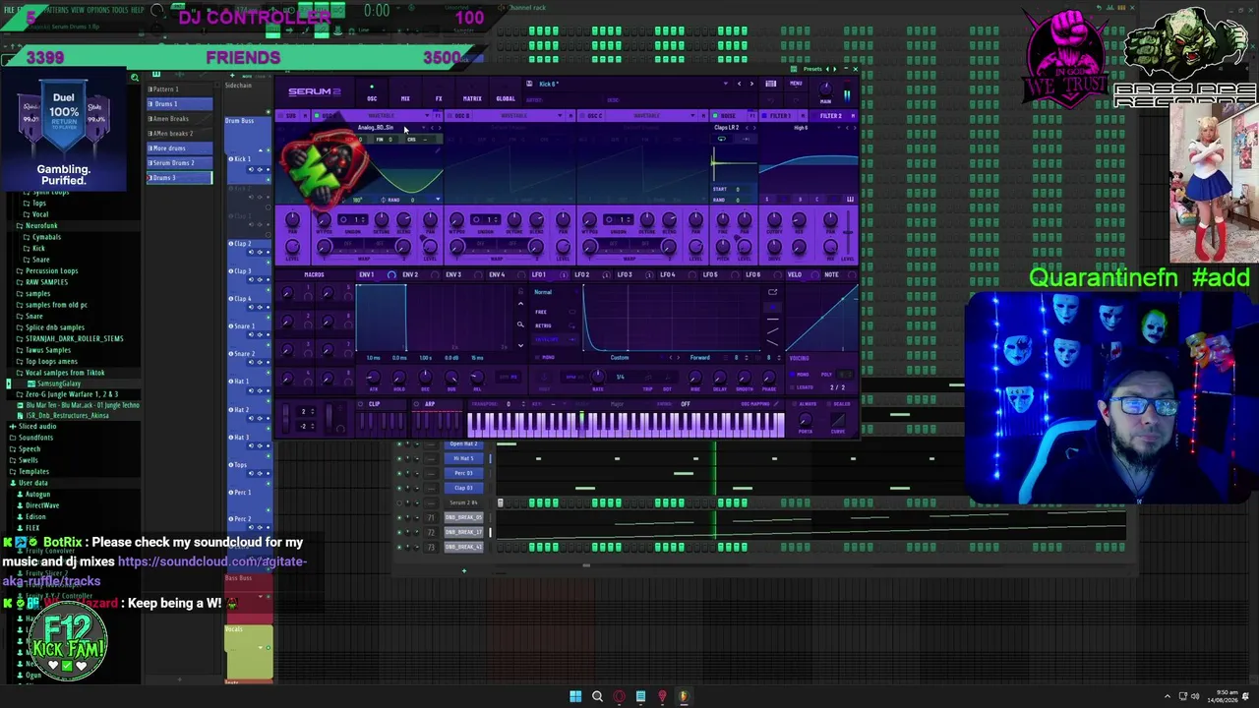1259x708 pixels.
Task: Click the Filter 2 level fader
Action: click(849, 232)
